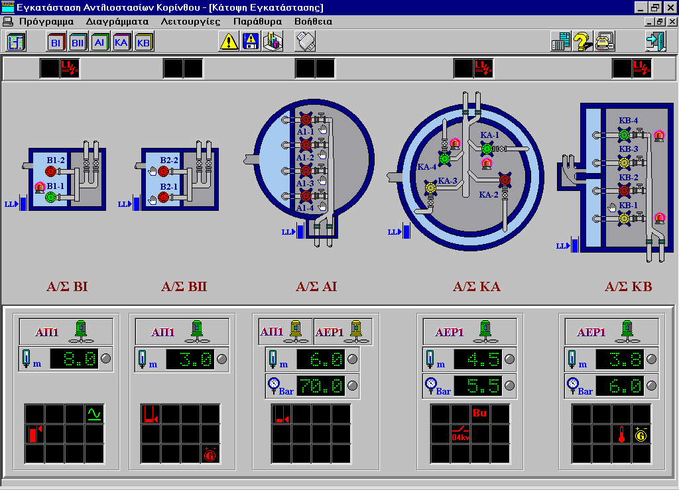Open the Πρόγραμμα menu

coord(46,21)
